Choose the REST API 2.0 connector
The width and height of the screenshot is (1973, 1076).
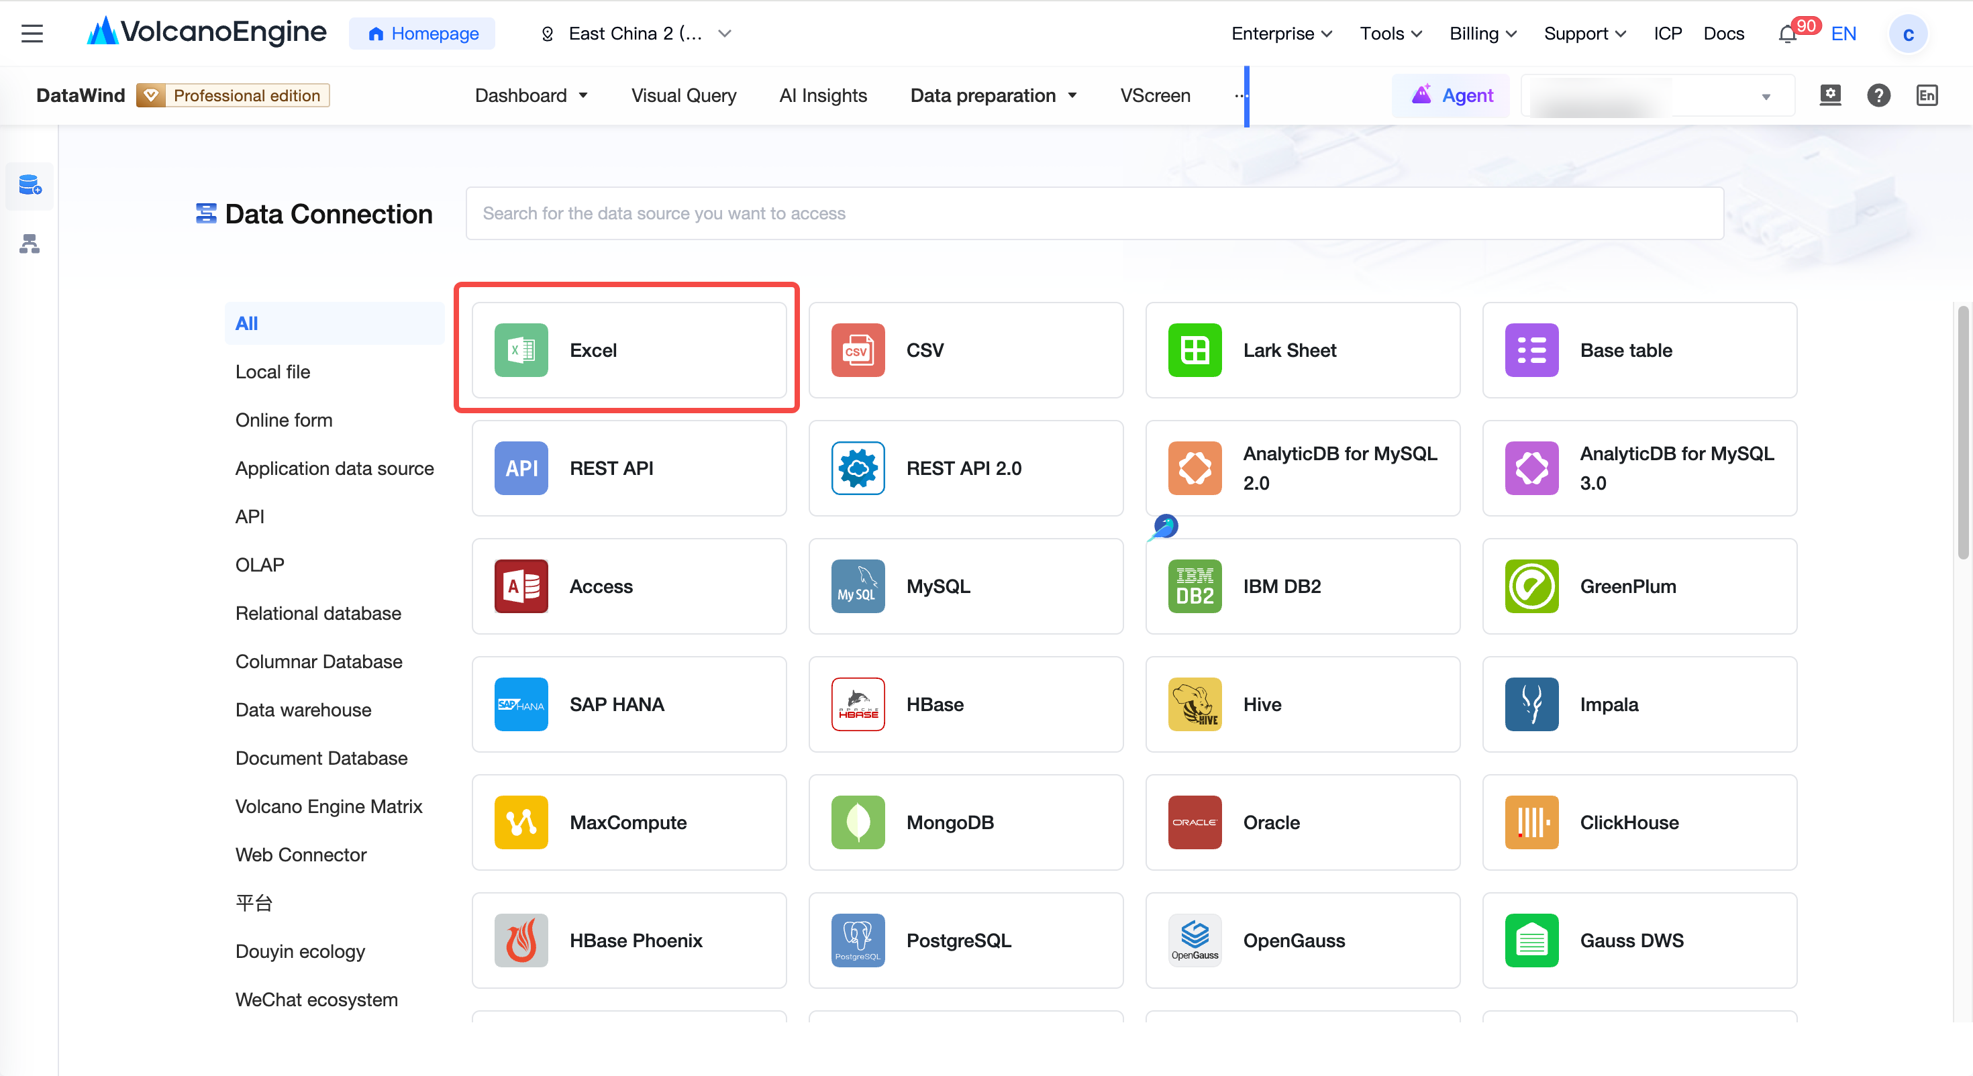(966, 468)
